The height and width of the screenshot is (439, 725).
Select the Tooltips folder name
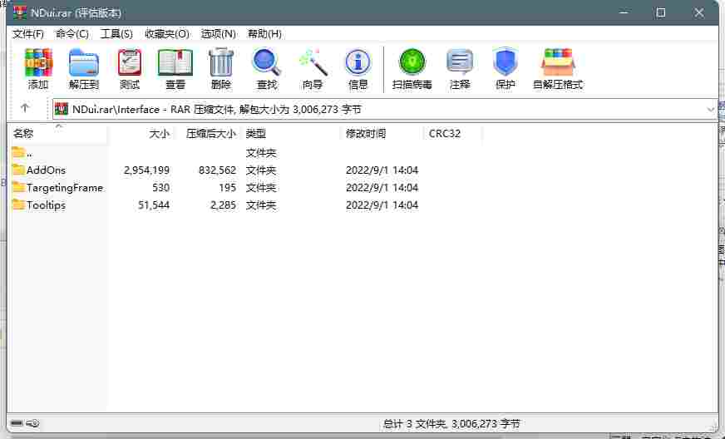46,205
